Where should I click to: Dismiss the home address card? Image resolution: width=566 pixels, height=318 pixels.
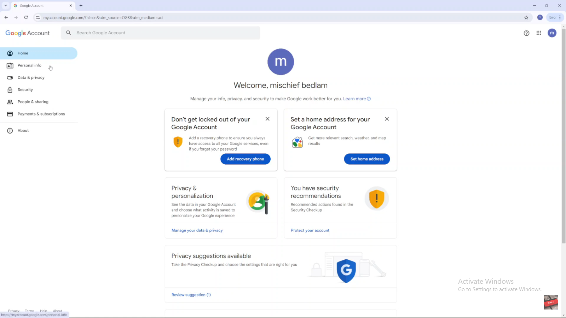[387, 119]
